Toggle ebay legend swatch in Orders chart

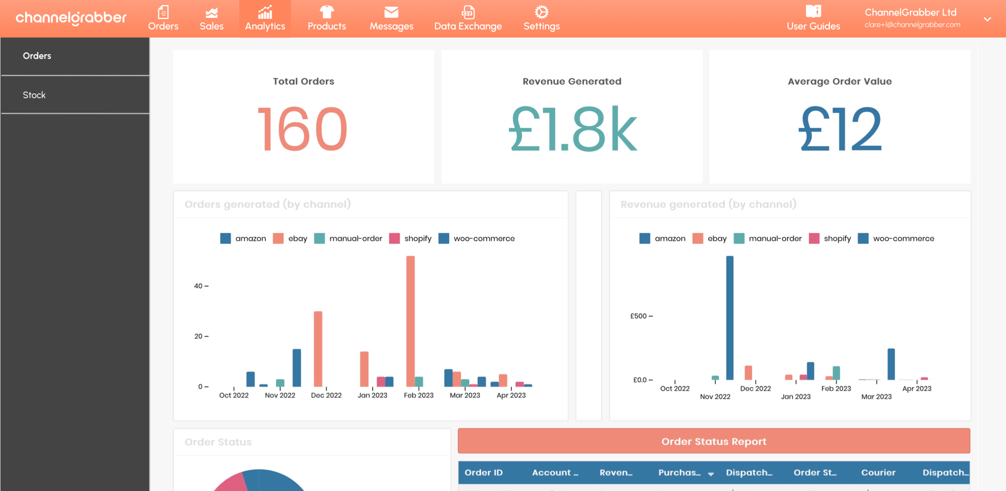coord(278,238)
